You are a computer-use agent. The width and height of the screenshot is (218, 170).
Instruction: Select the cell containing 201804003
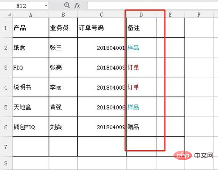pyautogui.click(x=102, y=67)
